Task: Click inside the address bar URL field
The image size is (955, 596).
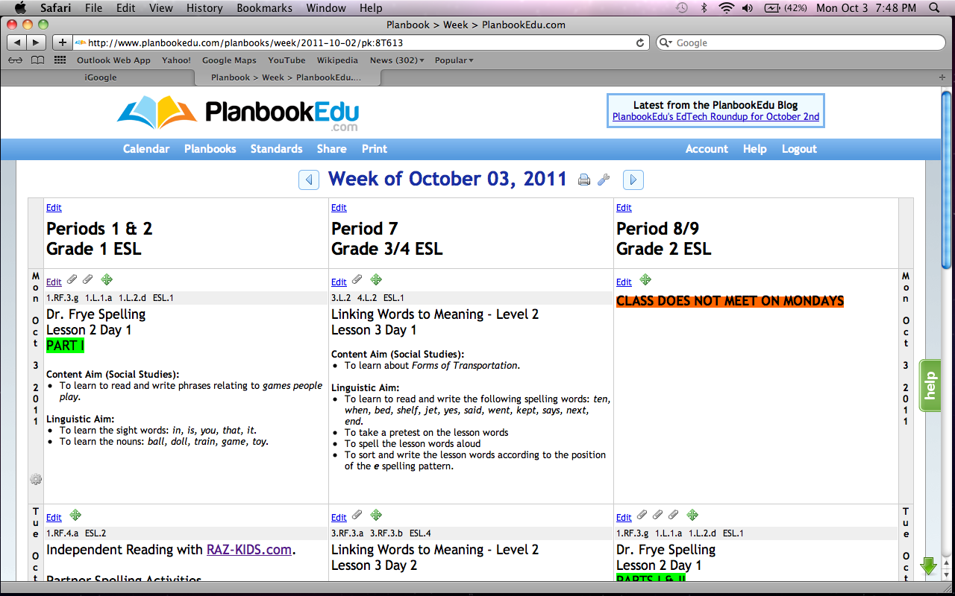Action: tap(298, 42)
